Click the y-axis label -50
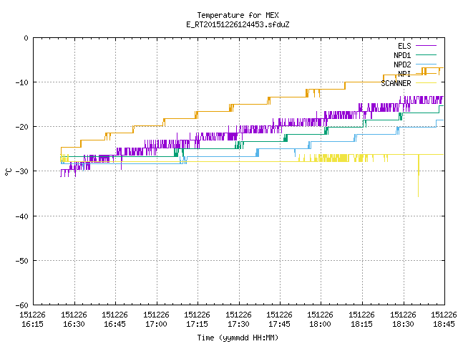The height and width of the screenshot is (344, 458). pyautogui.click(x=22, y=261)
